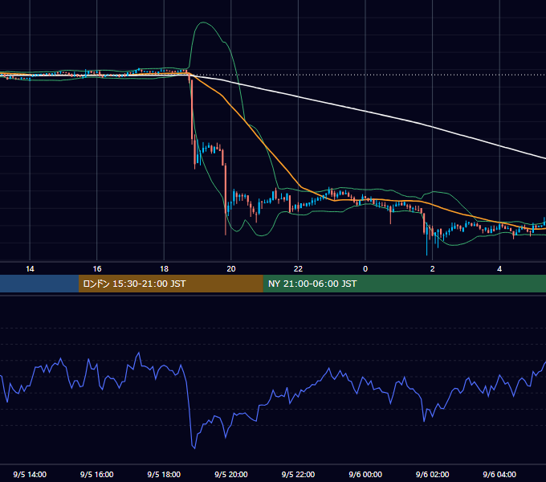Click the 14 hour axis label
This screenshot has height=482, width=546.
click(30, 269)
